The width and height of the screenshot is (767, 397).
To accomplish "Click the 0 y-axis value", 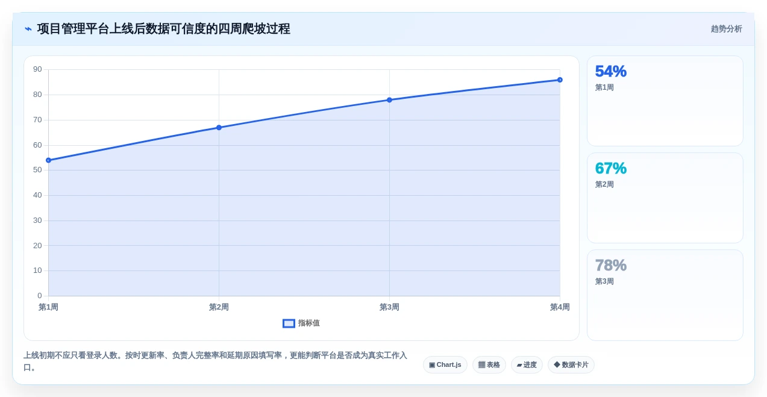I will (40, 295).
